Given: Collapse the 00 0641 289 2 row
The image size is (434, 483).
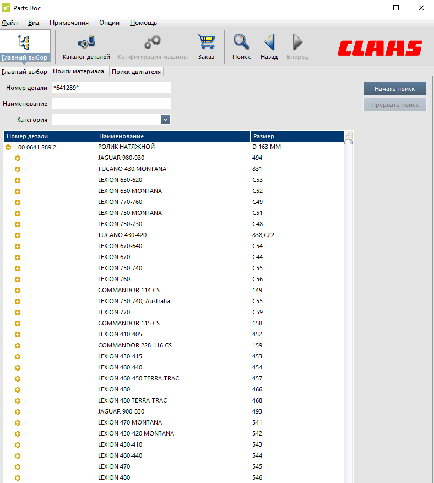Looking at the screenshot, I should tap(8, 147).
